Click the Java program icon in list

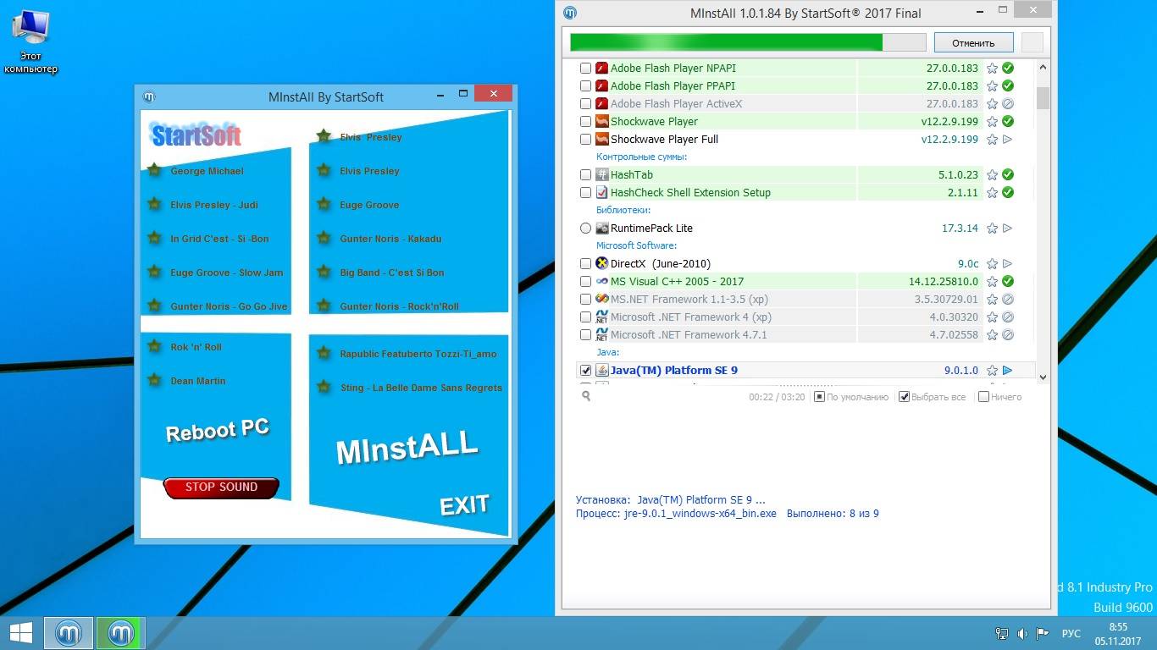(602, 370)
